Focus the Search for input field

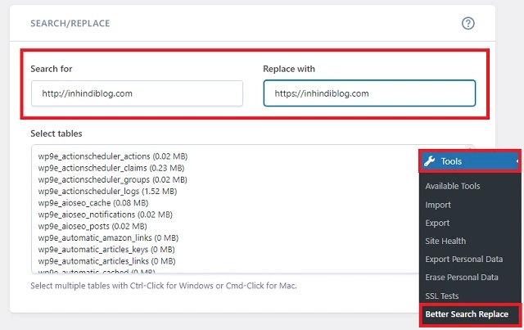click(x=137, y=93)
